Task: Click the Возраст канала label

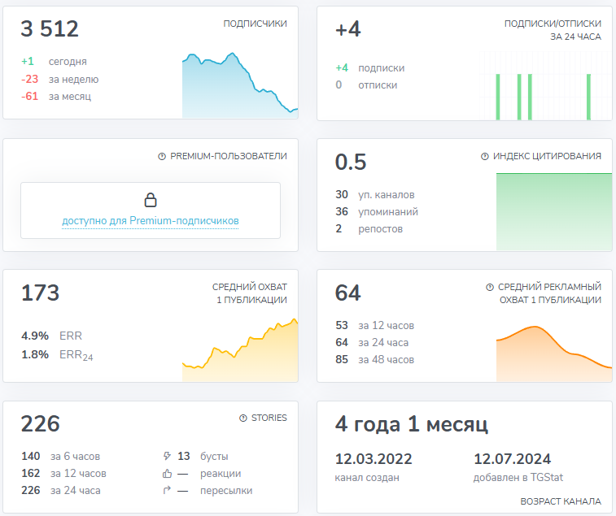Action: pyautogui.click(x=561, y=501)
